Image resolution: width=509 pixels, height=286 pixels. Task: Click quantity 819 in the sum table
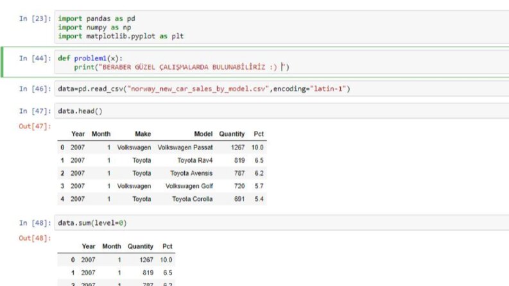[148, 273]
